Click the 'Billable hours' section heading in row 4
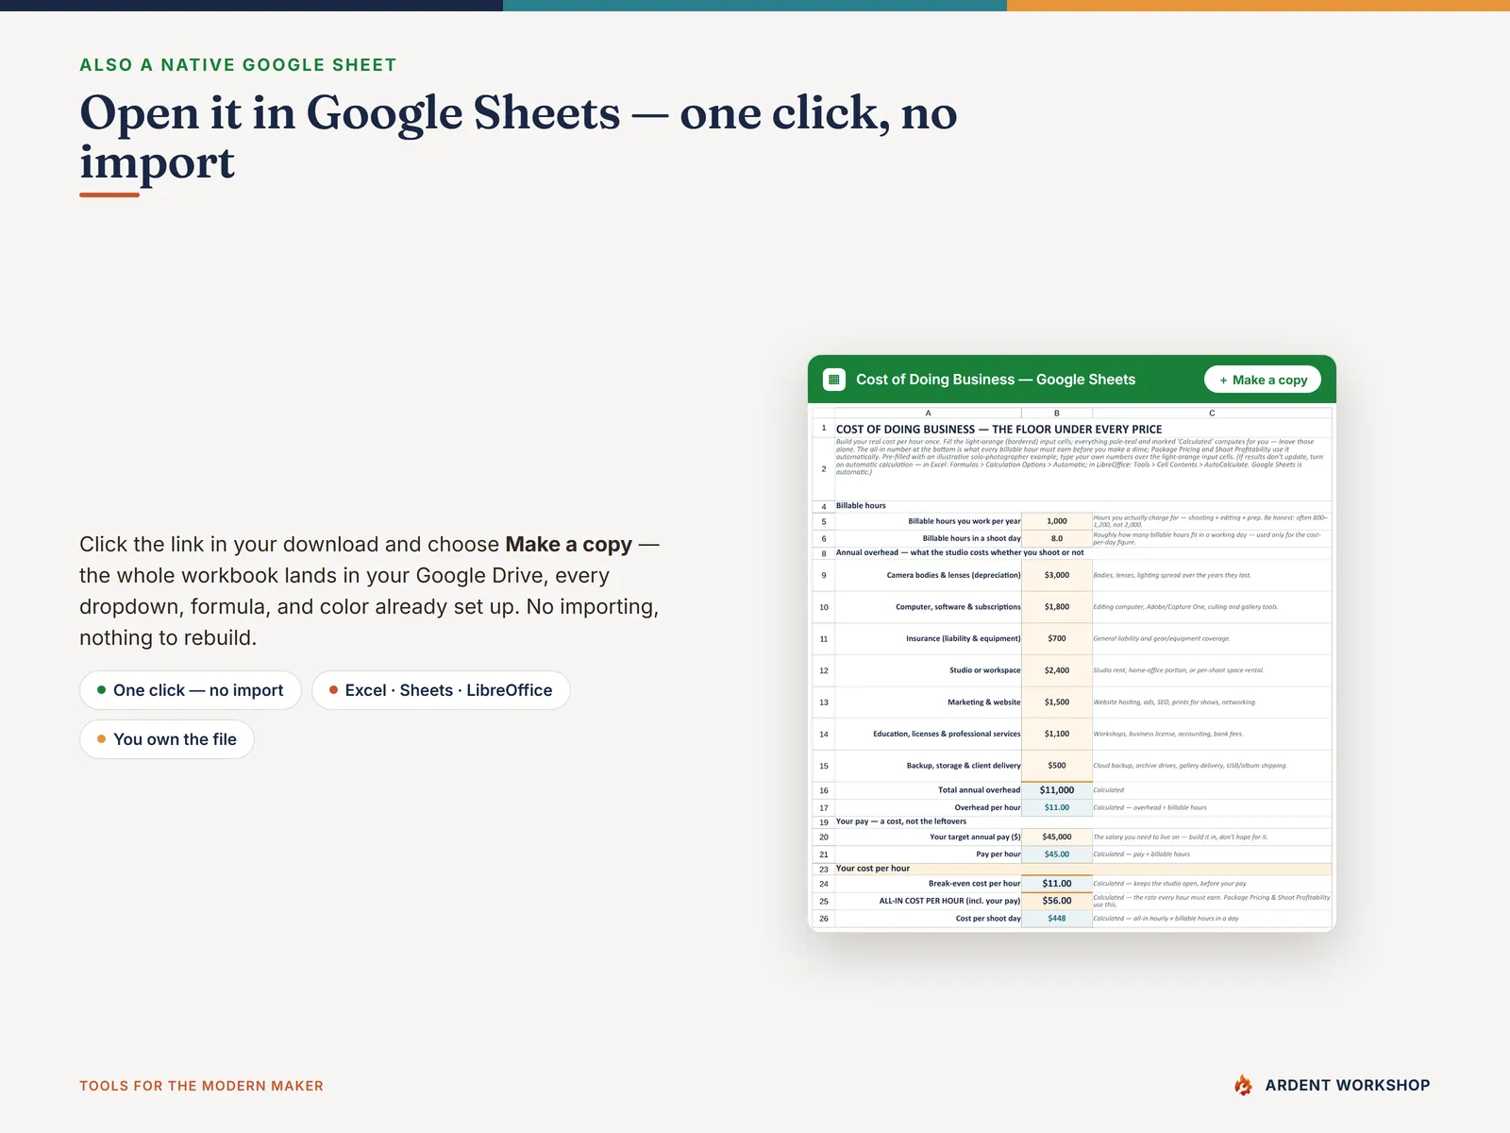1510x1133 pixels. point(861,506)
